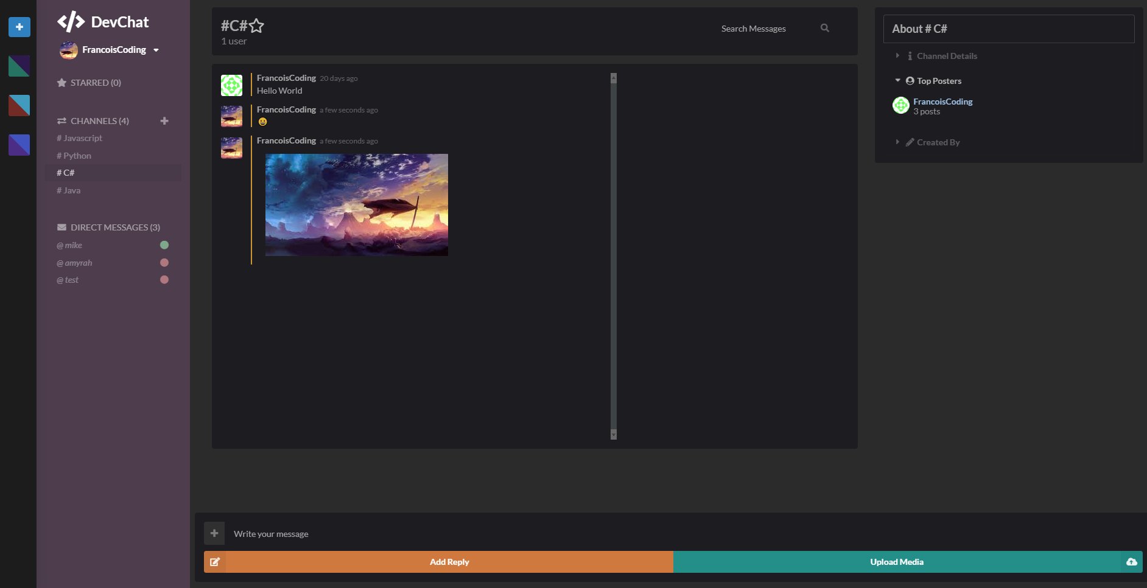Click the cloud upload icon
The height and width of the screenshot is (588, 1147).
pyautogui.click(x=1132, y=562)
